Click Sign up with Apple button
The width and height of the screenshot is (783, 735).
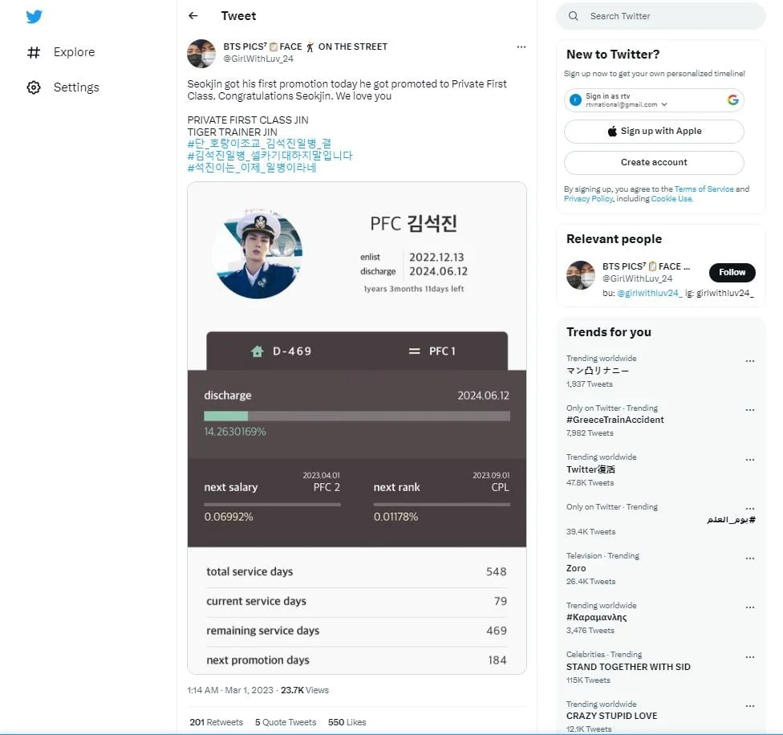[654, 132]
